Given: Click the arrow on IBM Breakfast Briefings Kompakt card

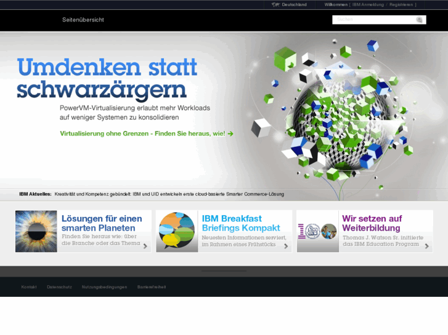Looking at the screenshot, I should (x=286, y=246).
